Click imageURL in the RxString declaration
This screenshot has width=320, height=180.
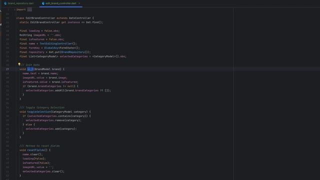click(39, 35)
